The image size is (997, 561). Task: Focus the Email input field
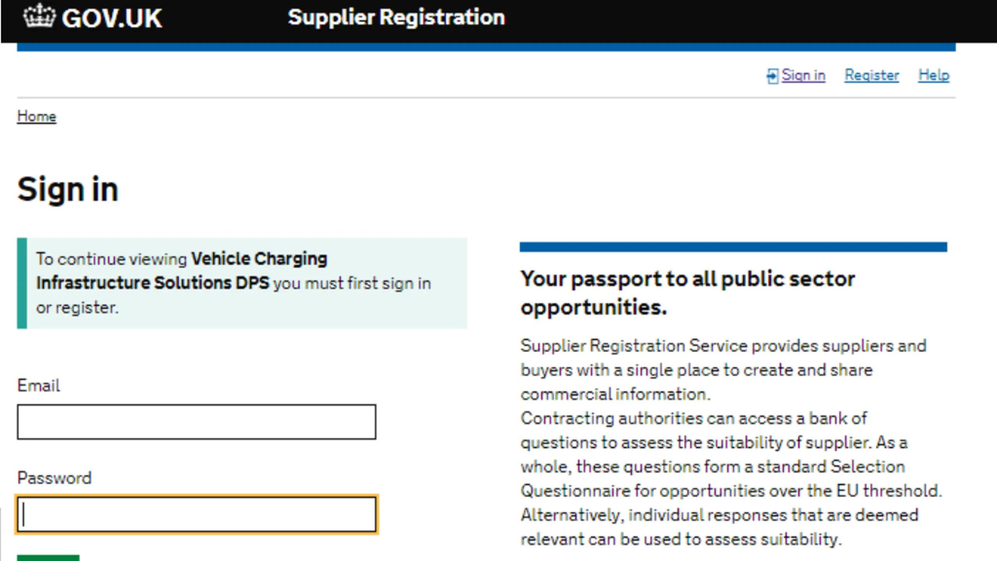pyautogui.click(x=197, y=422)
